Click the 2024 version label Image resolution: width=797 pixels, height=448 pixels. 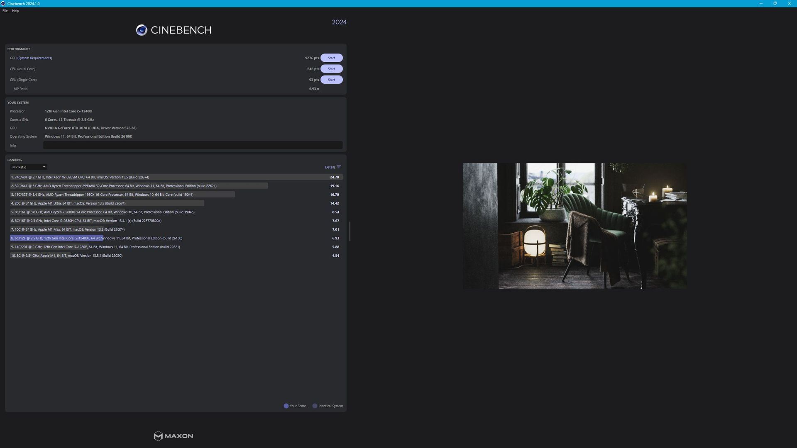click(339, 22)
